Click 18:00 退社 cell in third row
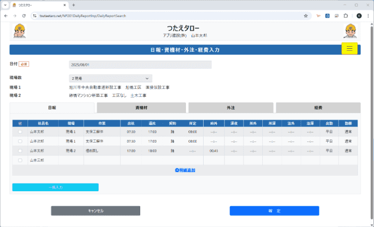Viewport: 374px width, 227px height. pos(152,151)
